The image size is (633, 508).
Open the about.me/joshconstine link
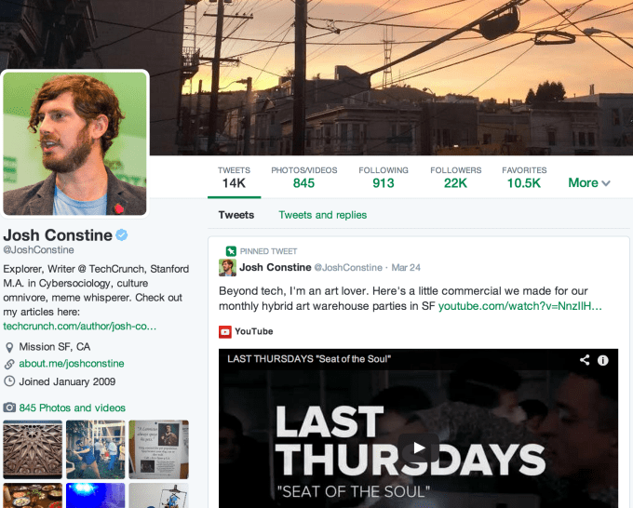(72, 364)
